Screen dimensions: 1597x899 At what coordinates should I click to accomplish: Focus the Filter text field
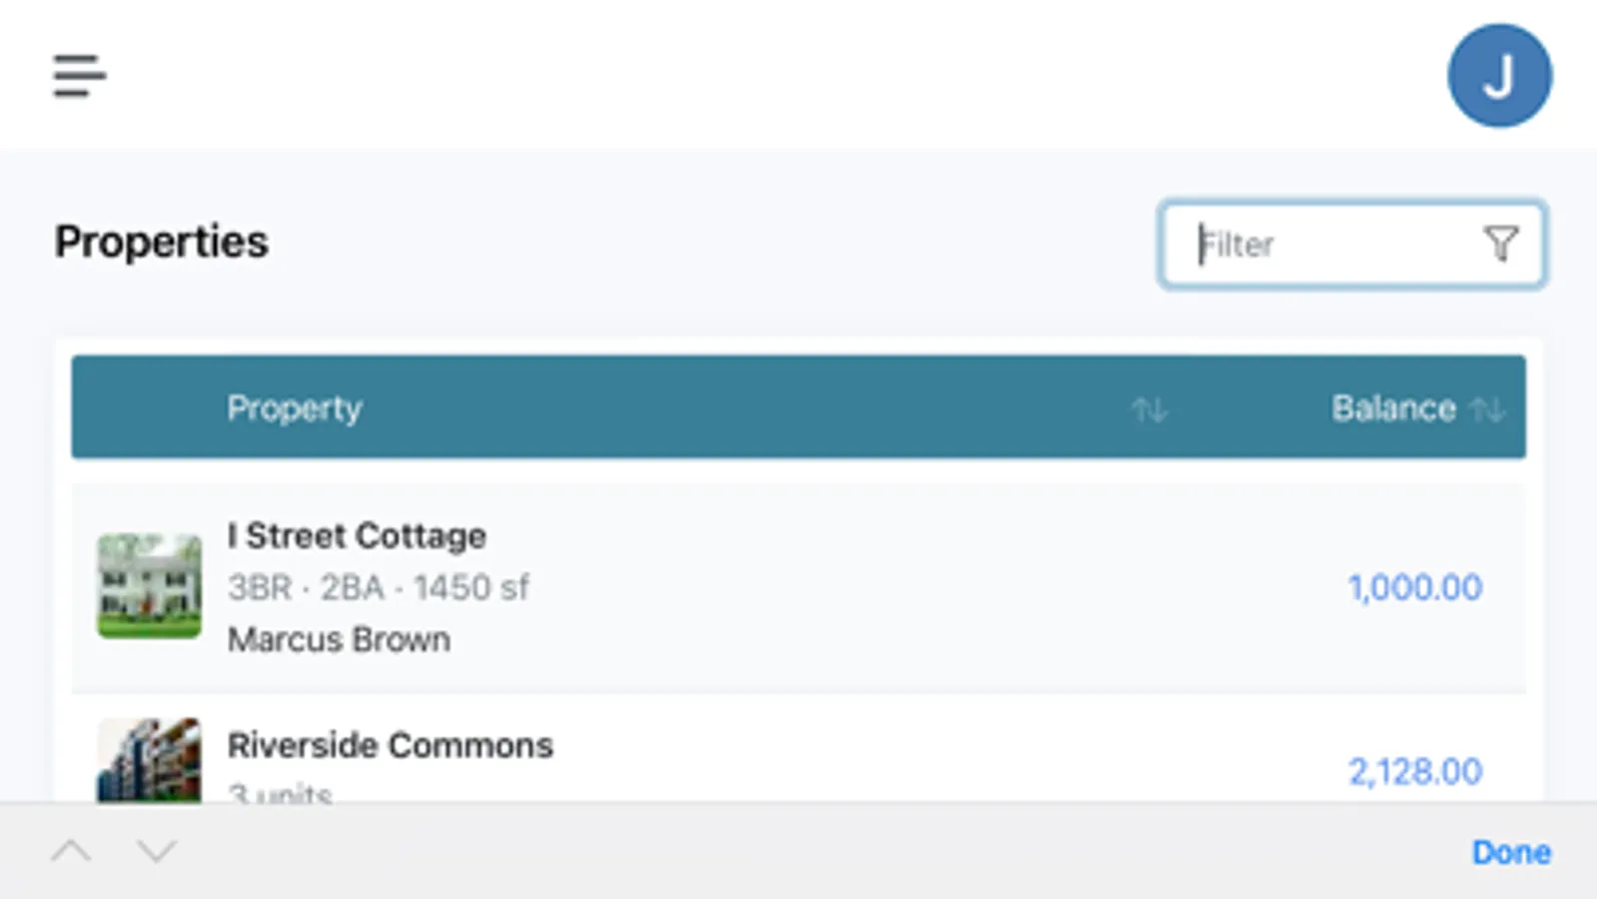pos(1328,245)
